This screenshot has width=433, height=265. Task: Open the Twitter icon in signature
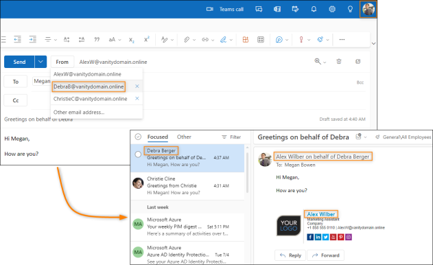point(325,237)
